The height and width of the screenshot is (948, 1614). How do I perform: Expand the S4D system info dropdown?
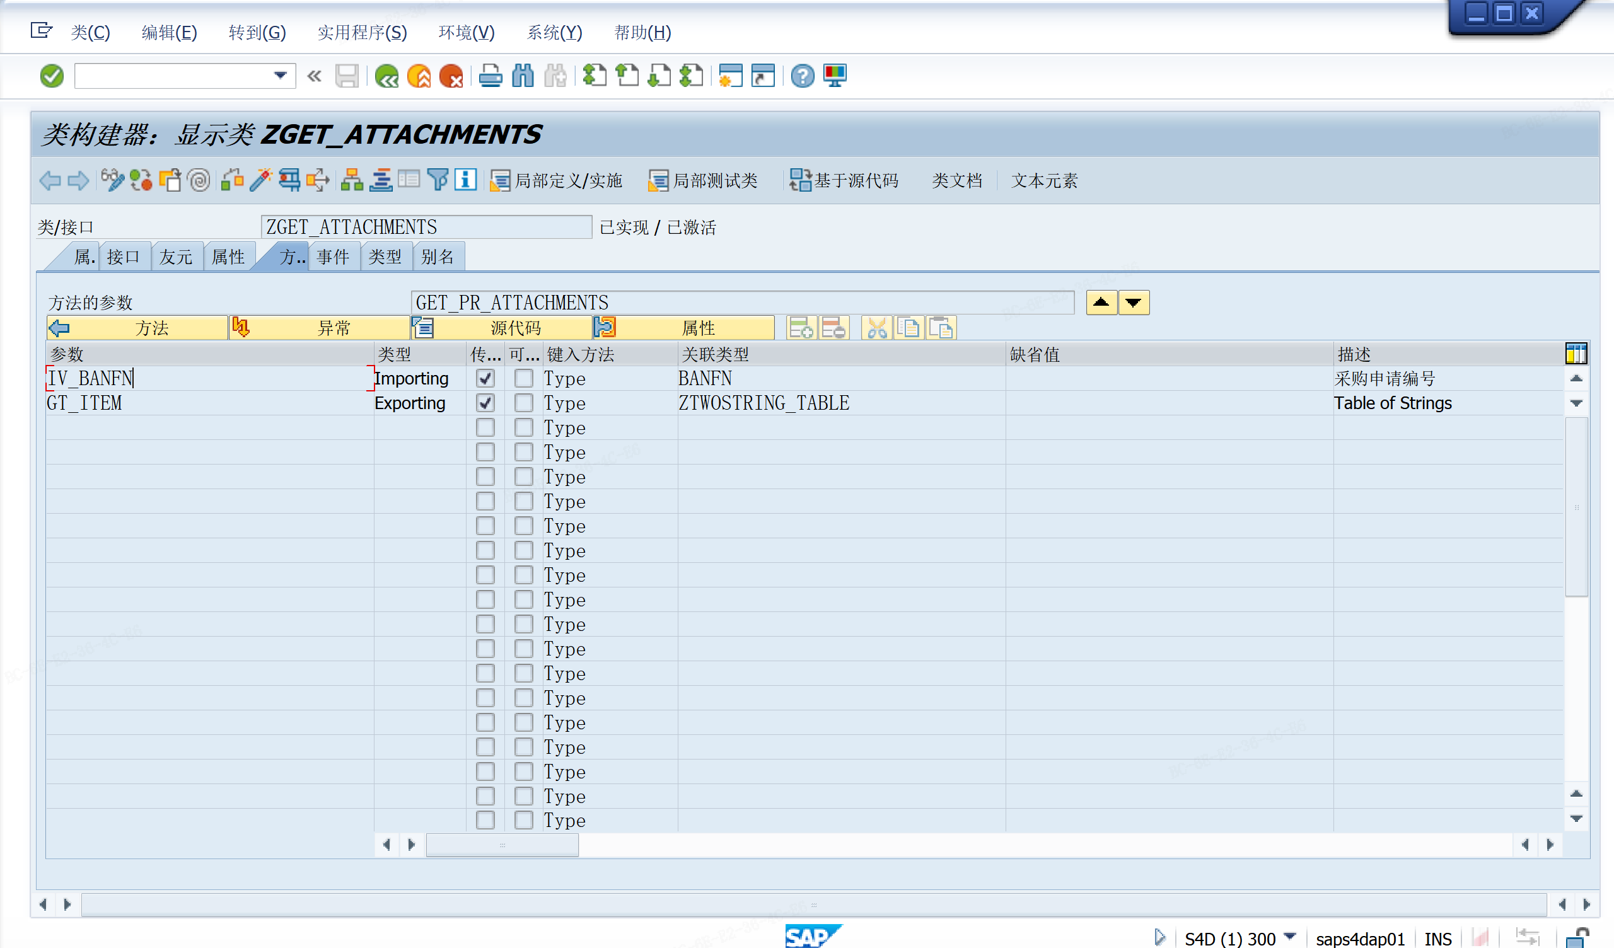point(1291,937)
